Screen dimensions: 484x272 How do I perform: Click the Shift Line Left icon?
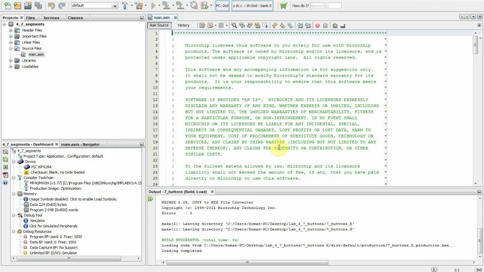pos(300,25)
